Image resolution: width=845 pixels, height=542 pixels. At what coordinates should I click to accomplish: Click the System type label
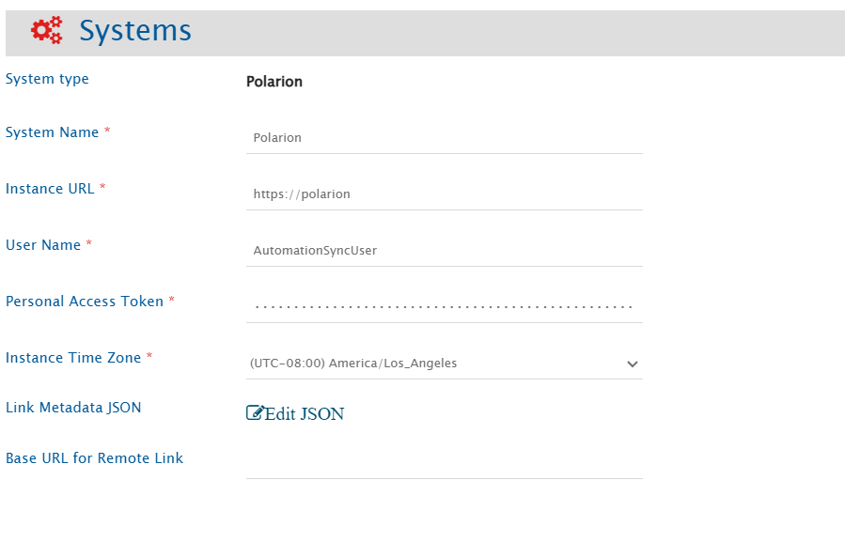47,79
